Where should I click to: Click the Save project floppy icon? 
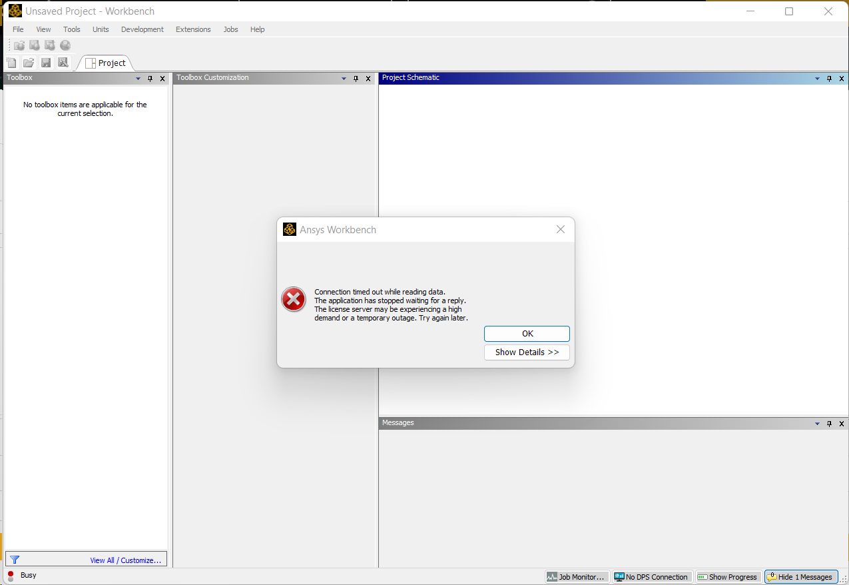pos(46,63)
